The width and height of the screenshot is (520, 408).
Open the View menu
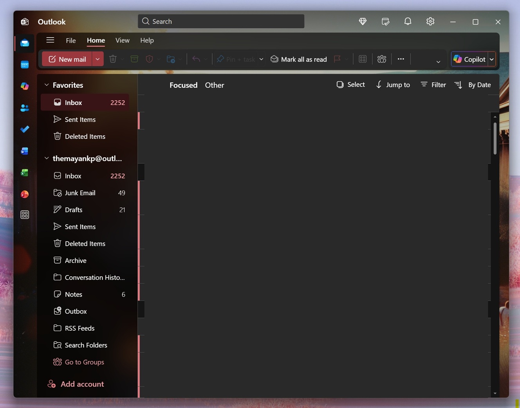(x=122, y=40)
